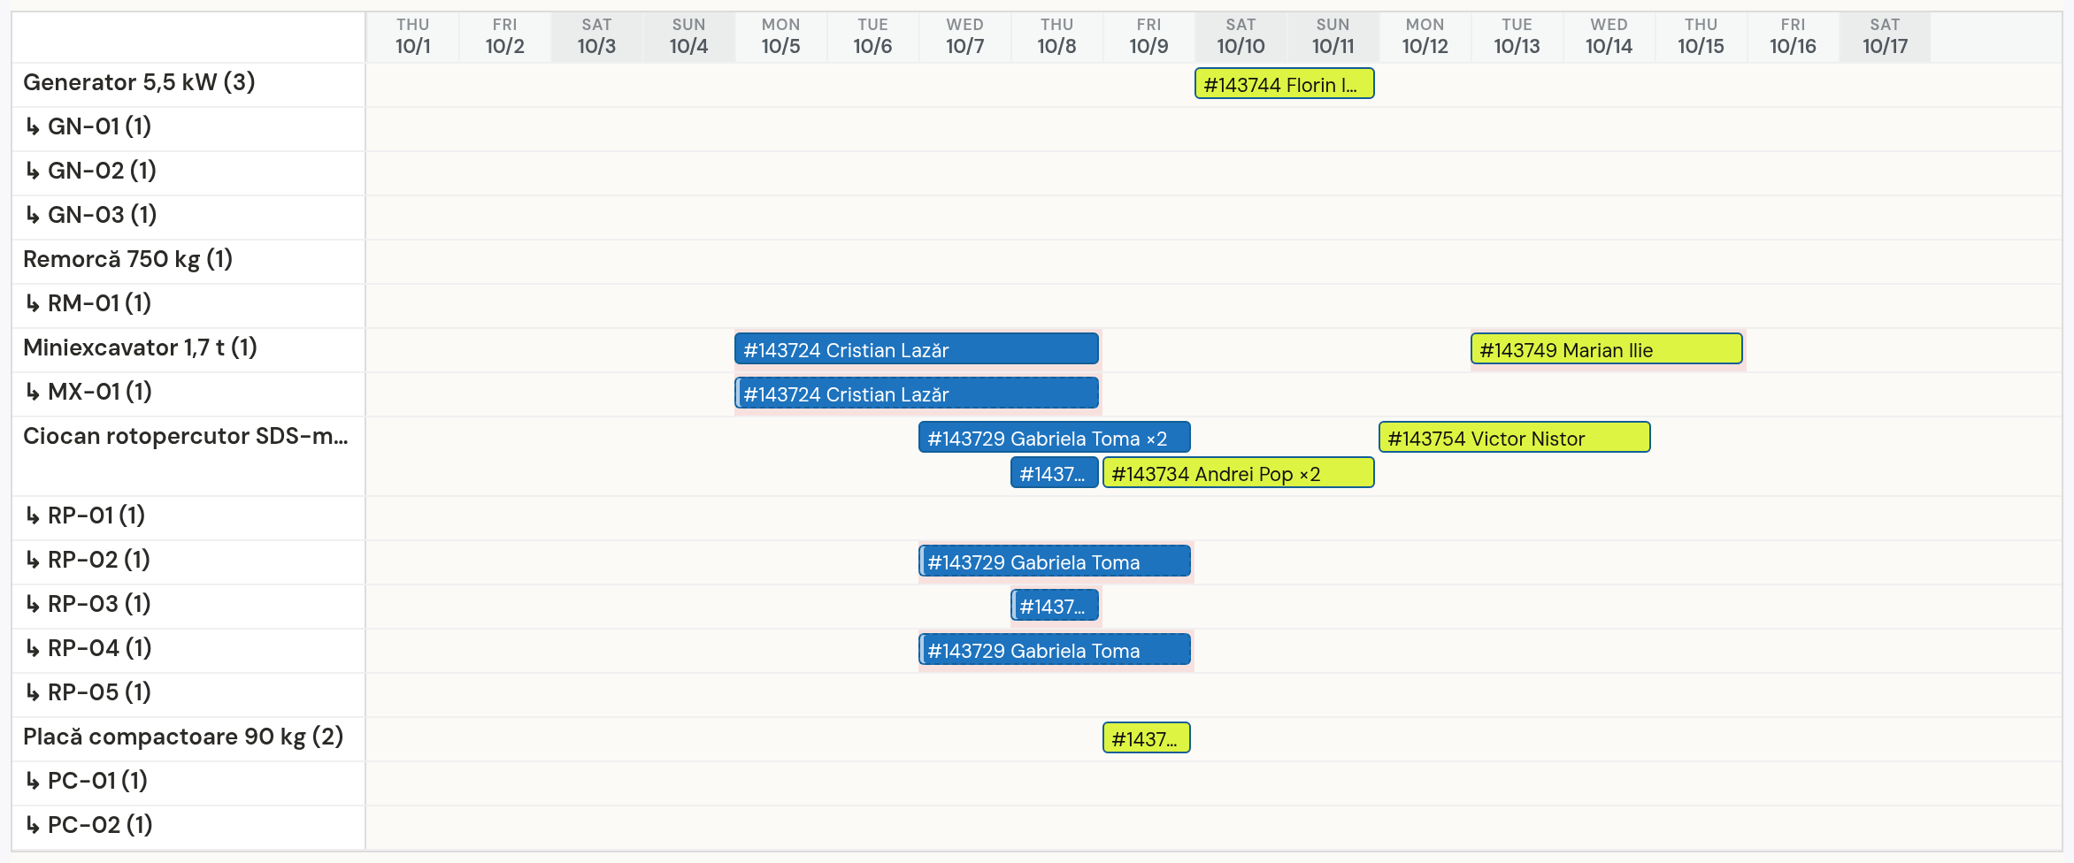The width and height of the screenshot is (2074, 863).
Task: Open the #1437… booking on Placă compactoare row
Action: (x=1147, y=738)
